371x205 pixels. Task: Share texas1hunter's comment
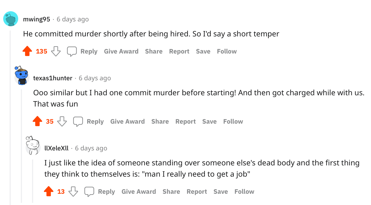(160, 122)
